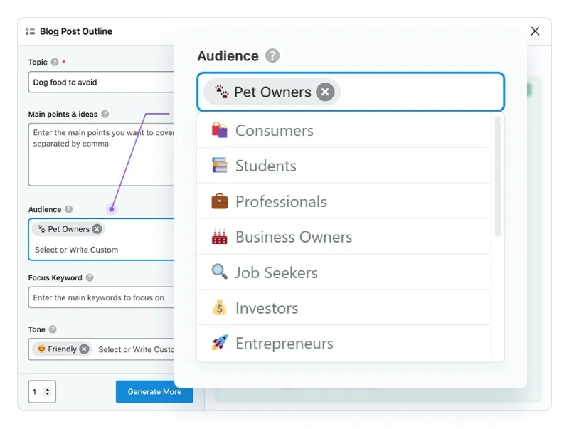The width and height of the screenshot is (569, 429).
Task: Click the Generate More button
Action: point(154,391)
